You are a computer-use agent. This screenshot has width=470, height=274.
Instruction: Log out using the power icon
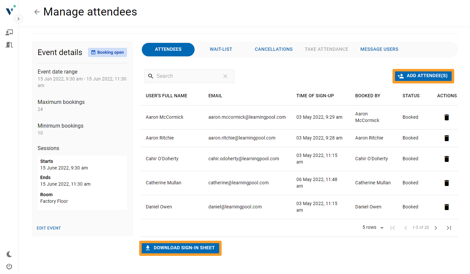click(x=9, y=266)
